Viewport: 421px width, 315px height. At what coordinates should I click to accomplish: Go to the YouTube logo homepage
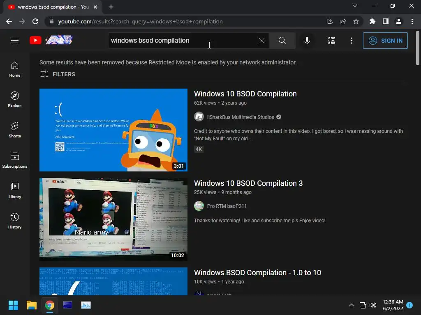coord(51,41)
